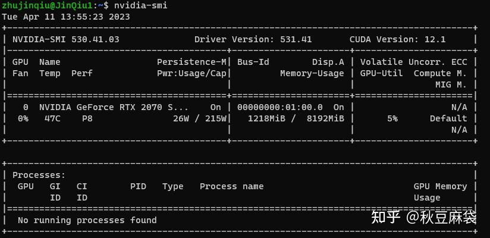
Task: Click the date line Tue Apr 11
Action: (x=66, y=17)
